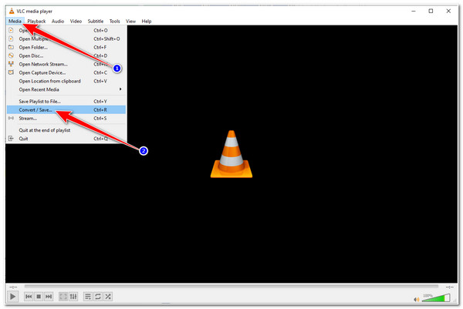Choose Open Folder... from Media menu
The image size is (463, 309).
tap(66, 47)
